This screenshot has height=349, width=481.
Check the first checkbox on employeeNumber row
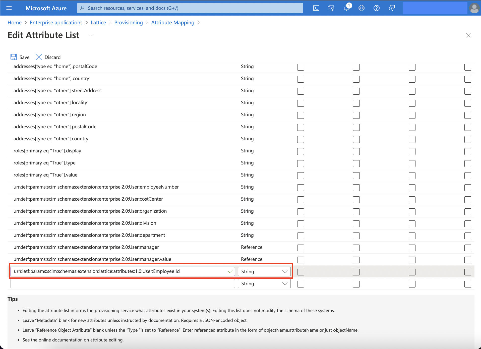tap(300, 188)
